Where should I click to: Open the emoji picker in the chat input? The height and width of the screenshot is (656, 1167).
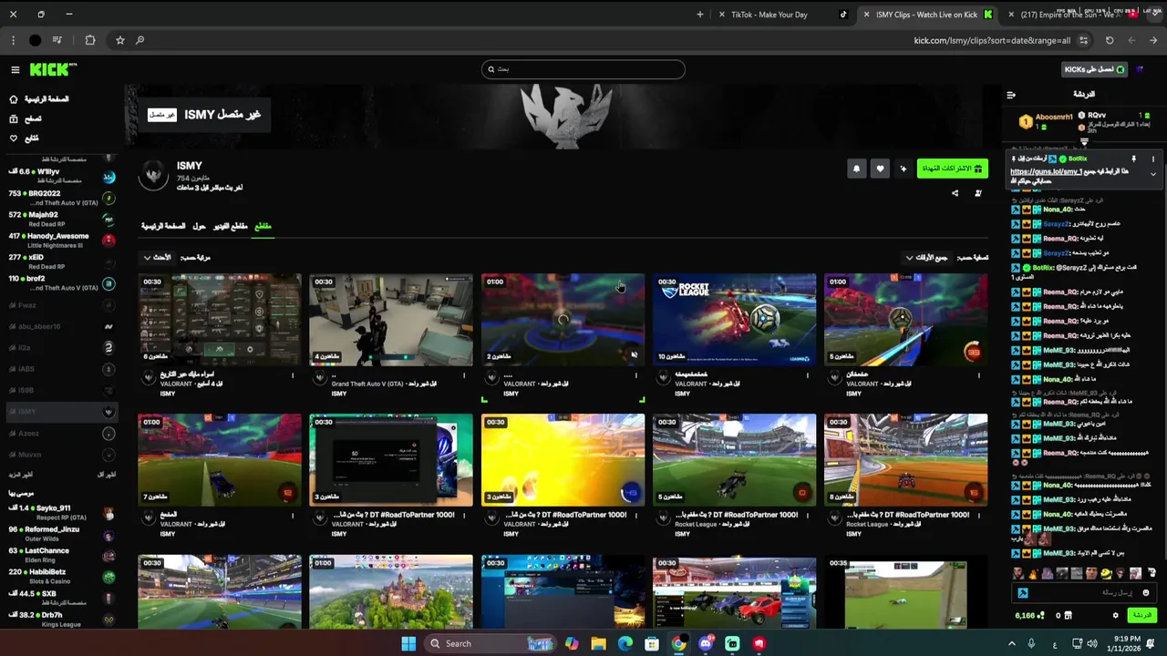(1146, 593)
